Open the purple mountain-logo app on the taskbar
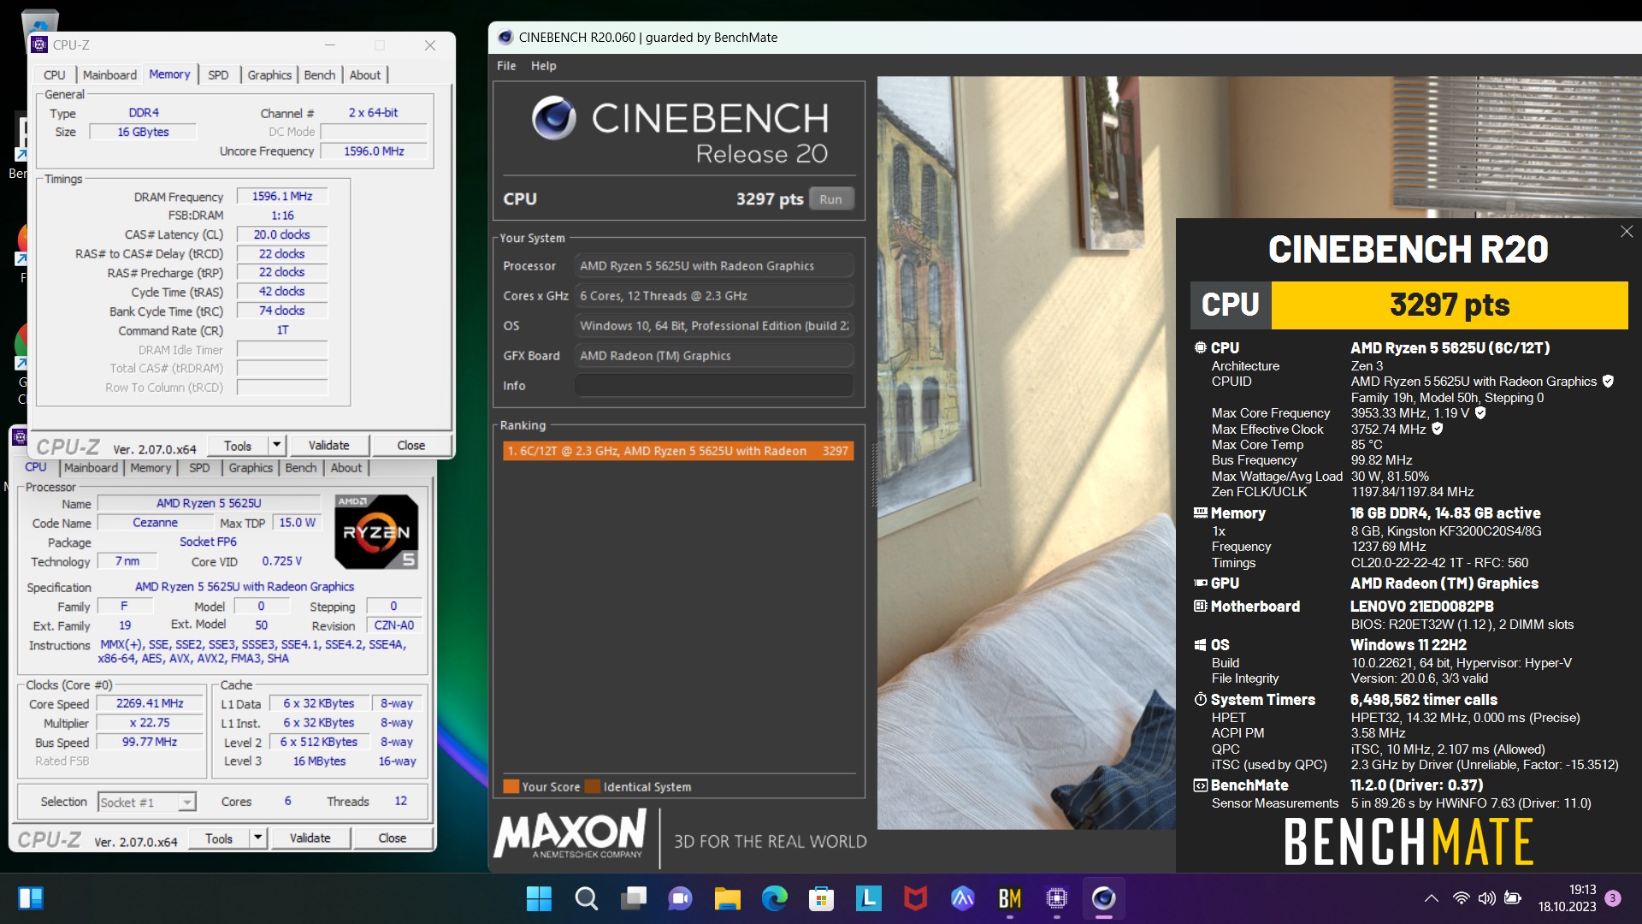 [963, 898]
